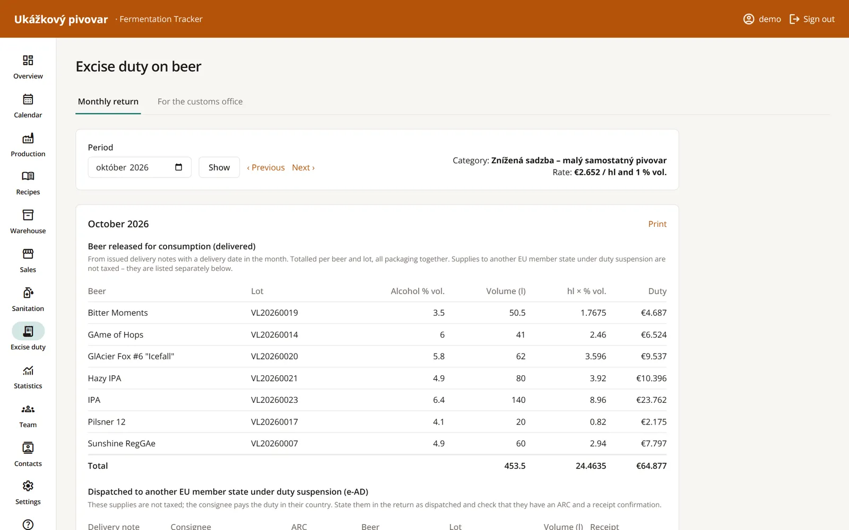This screenshot has height=530, width=849.
Task: Click the Show button
Action: coord(219,167)
